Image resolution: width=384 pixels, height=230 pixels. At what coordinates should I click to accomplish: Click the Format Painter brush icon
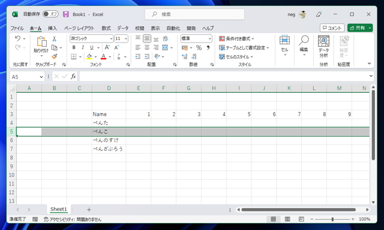[x=55, y=57]
